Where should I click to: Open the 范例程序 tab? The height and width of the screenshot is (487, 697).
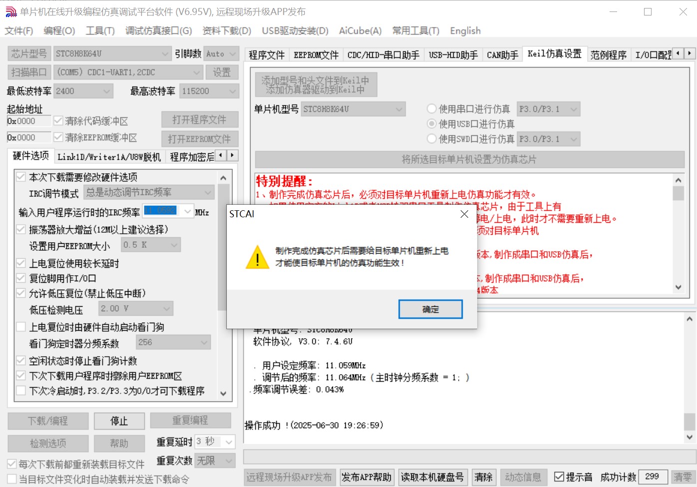[609, 55]
